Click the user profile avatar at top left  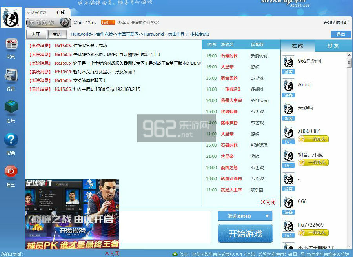point(11,18)
